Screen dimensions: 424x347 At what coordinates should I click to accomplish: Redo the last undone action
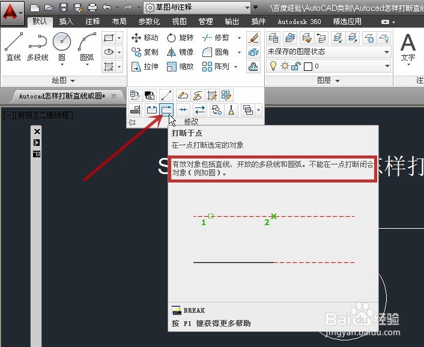128,8
